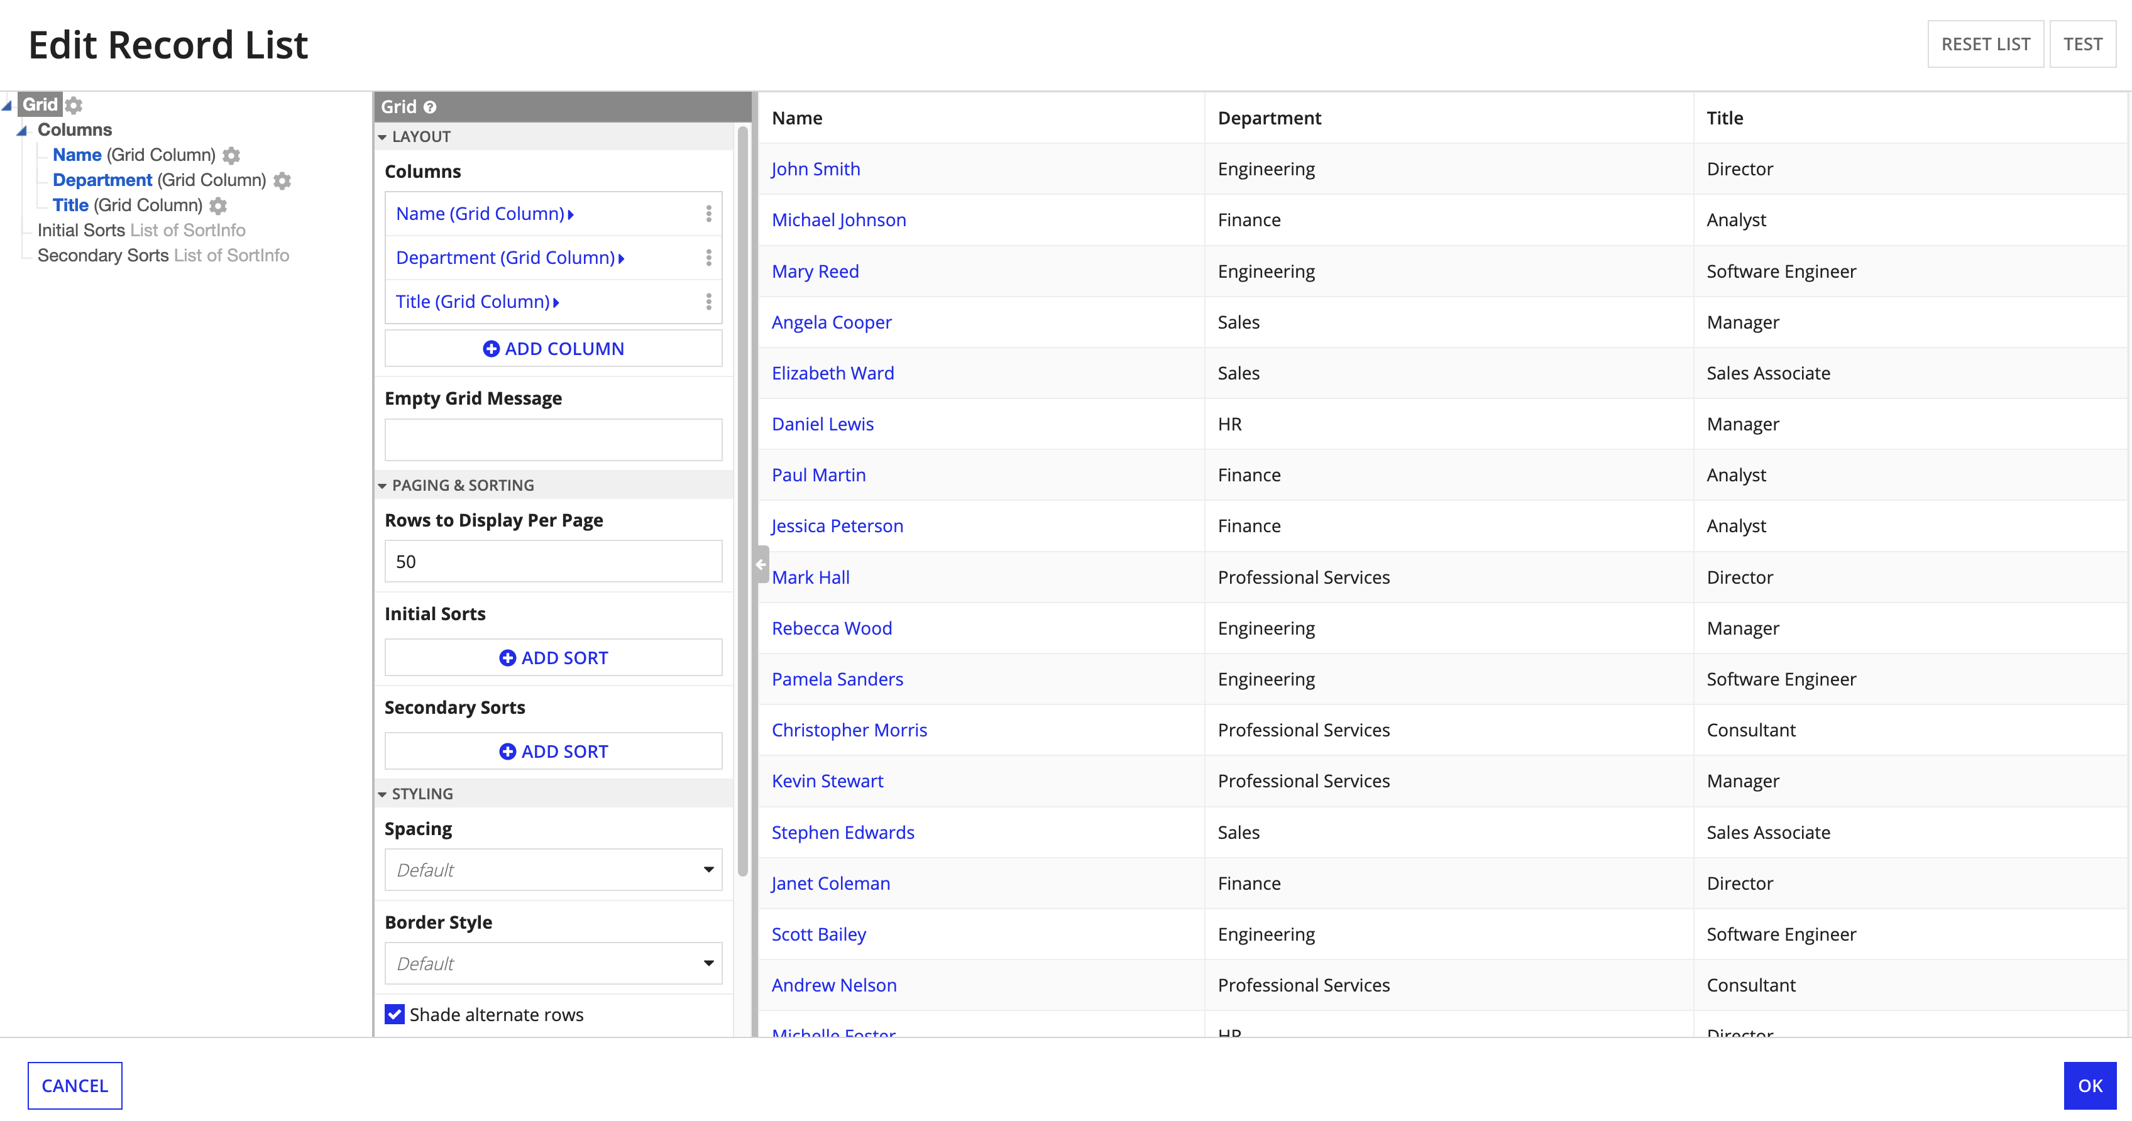The height and width of the screenshot is (1121, 2132).
Task: Click the RESET LIST button
Action: click(x=1986, y=44)
